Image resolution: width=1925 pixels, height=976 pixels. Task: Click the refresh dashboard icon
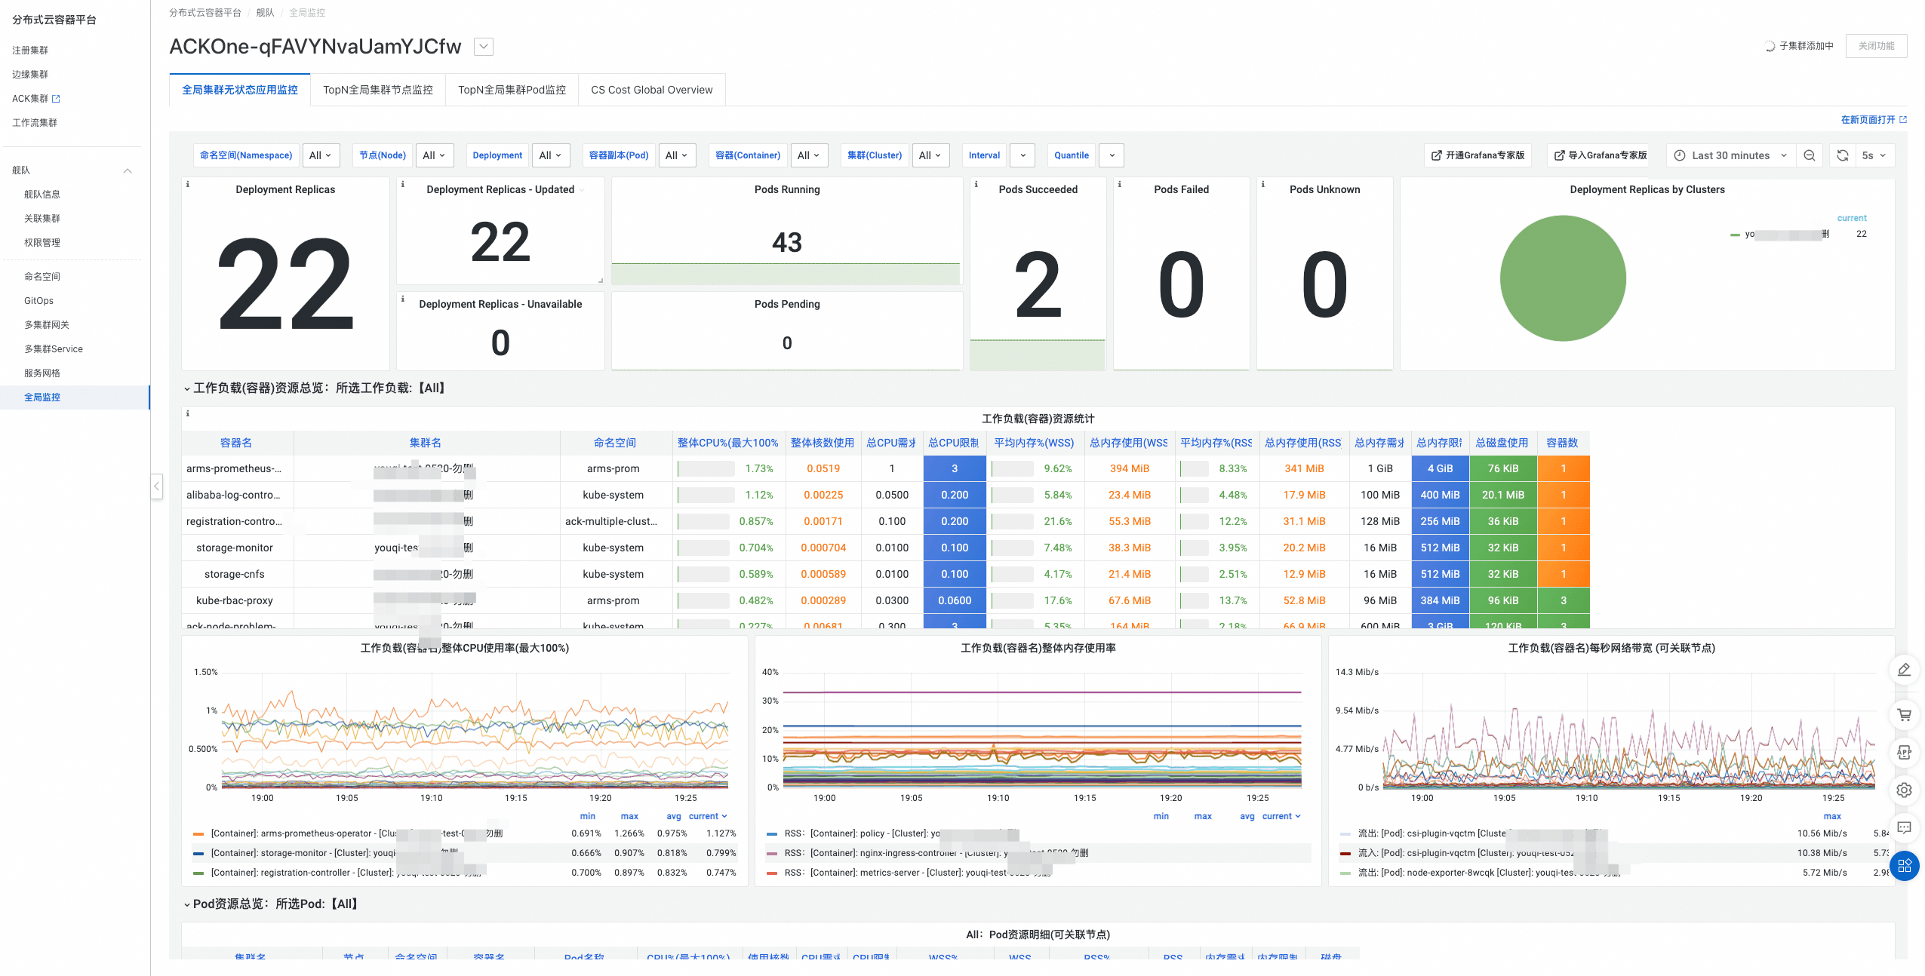point(1842,155)
